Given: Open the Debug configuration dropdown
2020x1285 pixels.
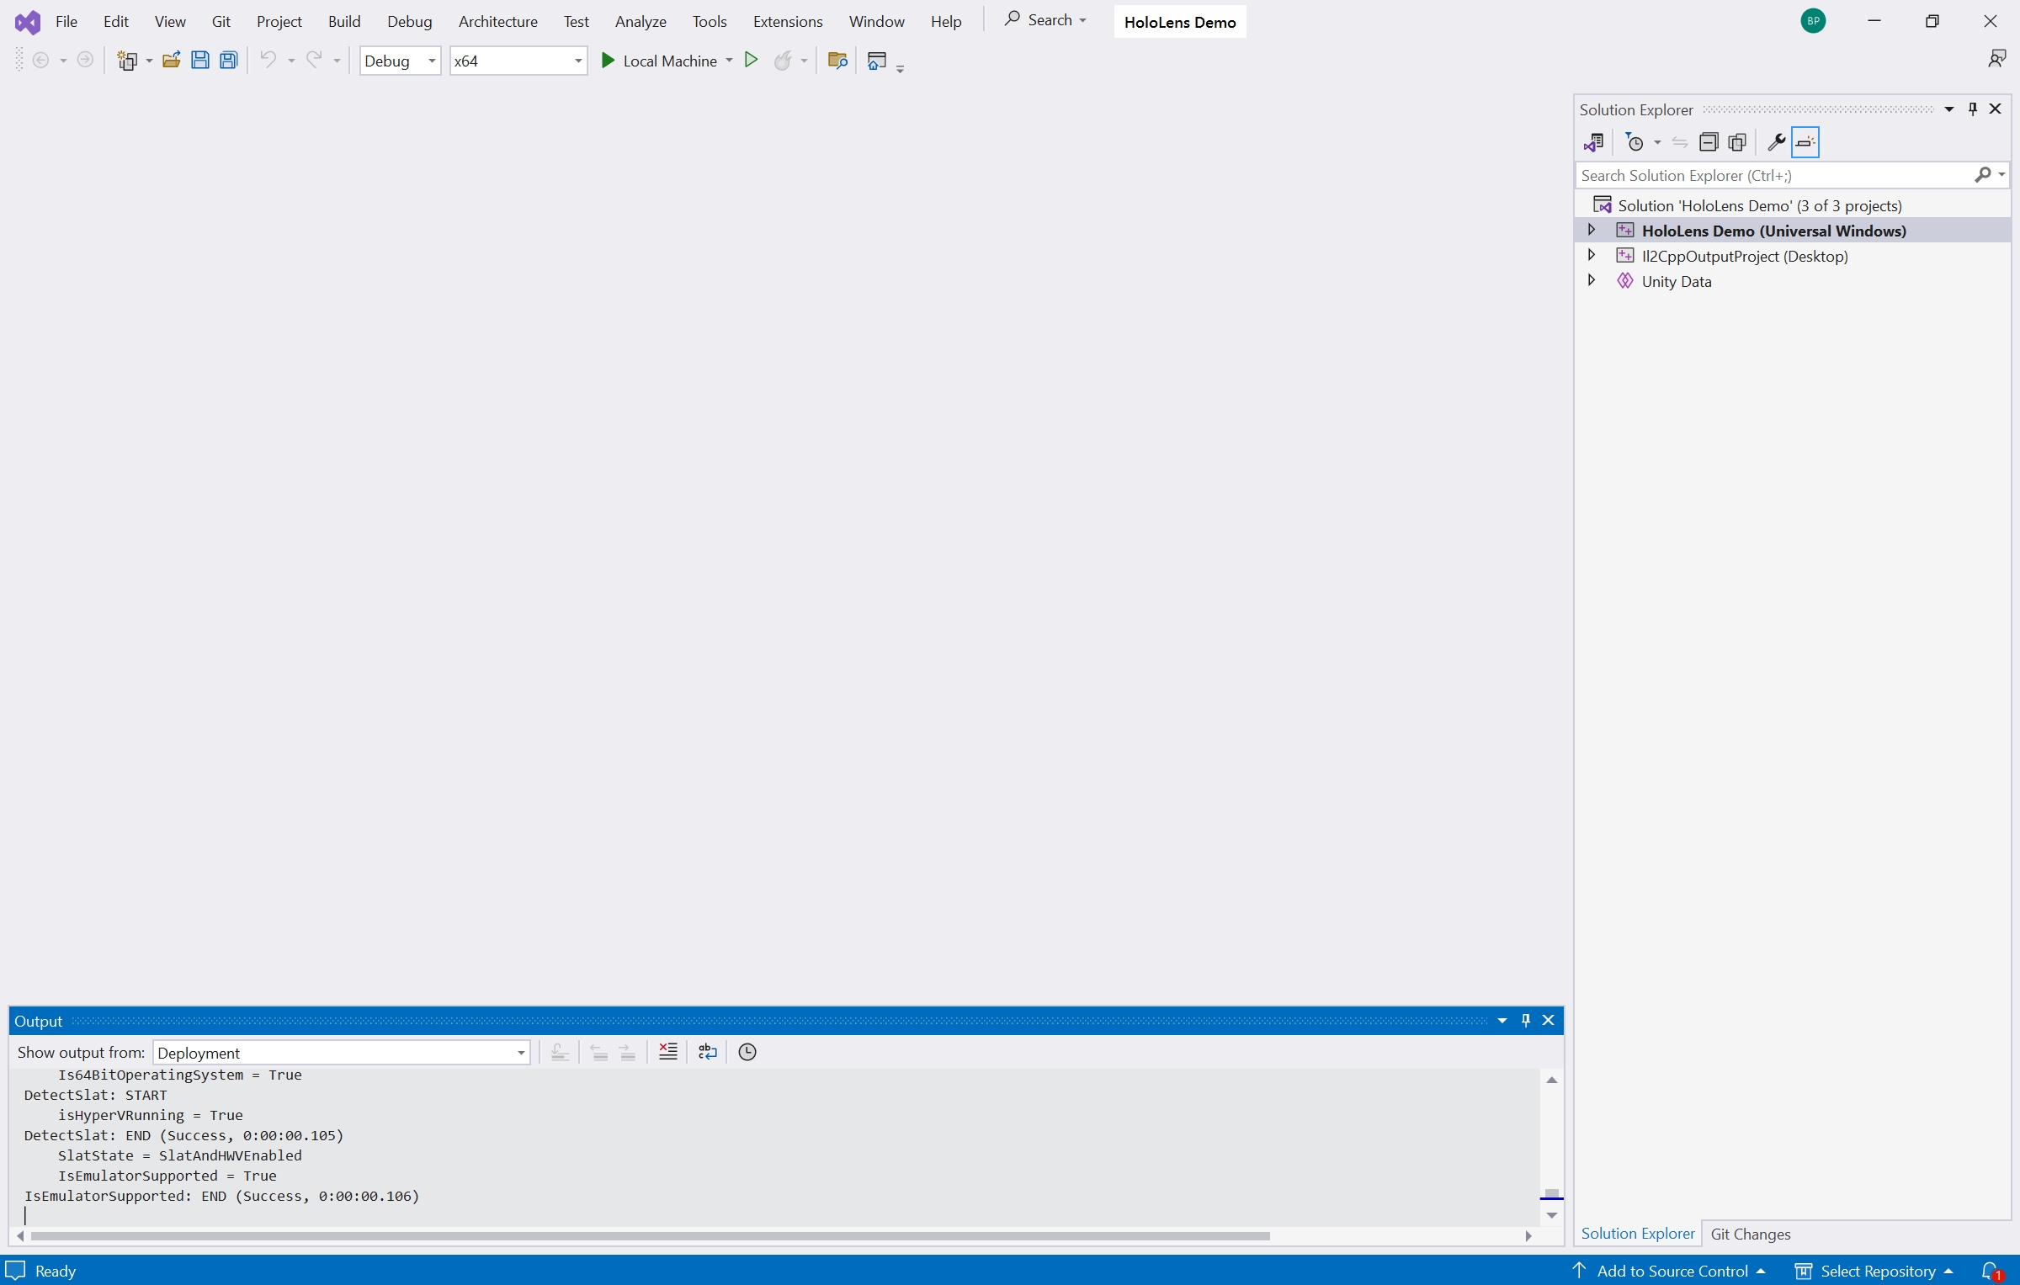Looking at the screenshot, I should tap(400, 61).
